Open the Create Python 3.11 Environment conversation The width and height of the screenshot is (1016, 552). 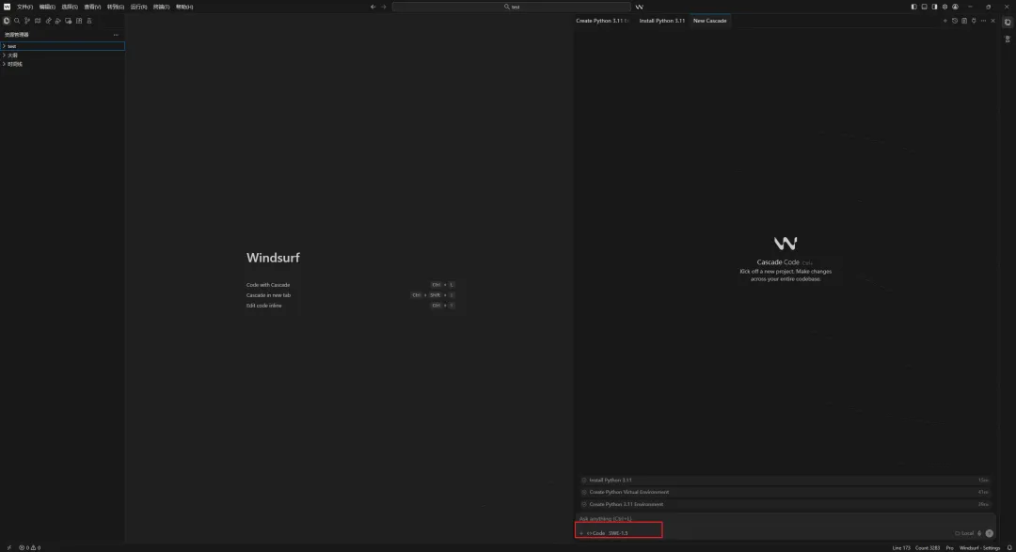[x=785, y=504]
